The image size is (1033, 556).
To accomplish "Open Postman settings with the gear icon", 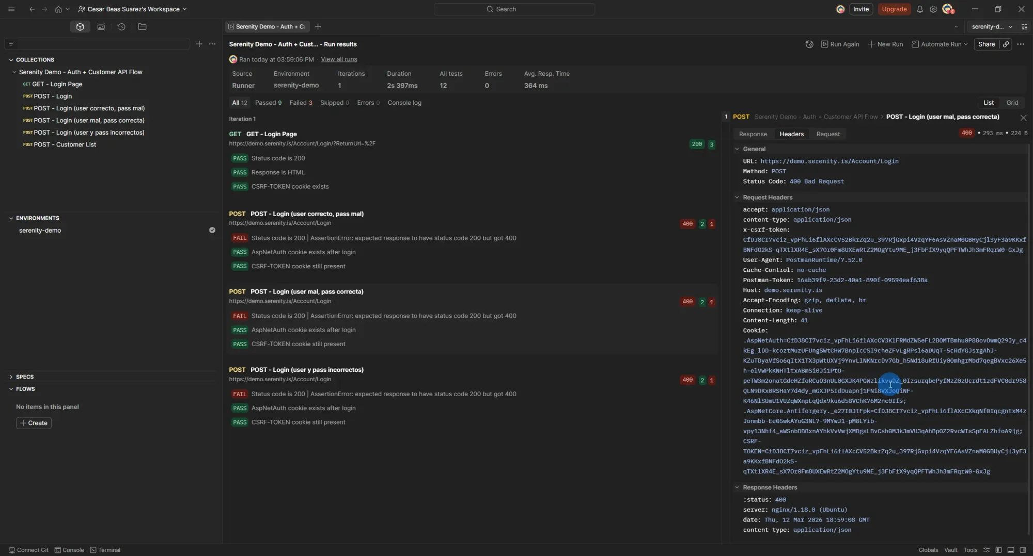I will pyautogui.click(x=933, y=9).
